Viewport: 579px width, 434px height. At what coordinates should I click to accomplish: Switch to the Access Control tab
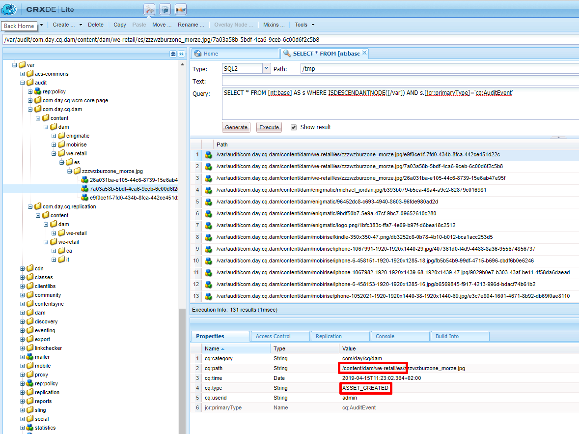point(280,336)
